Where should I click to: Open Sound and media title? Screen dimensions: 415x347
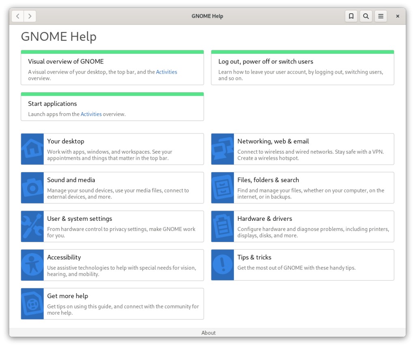tap(71, 180)
